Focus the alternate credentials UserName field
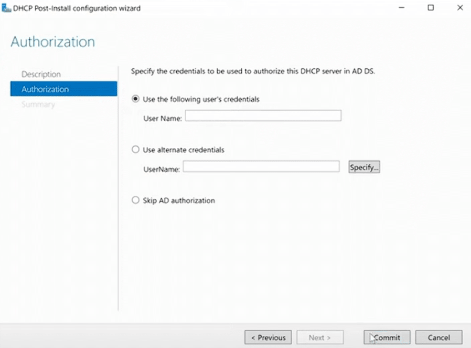Viewport: 471px width, 348px height. (261, 167)
